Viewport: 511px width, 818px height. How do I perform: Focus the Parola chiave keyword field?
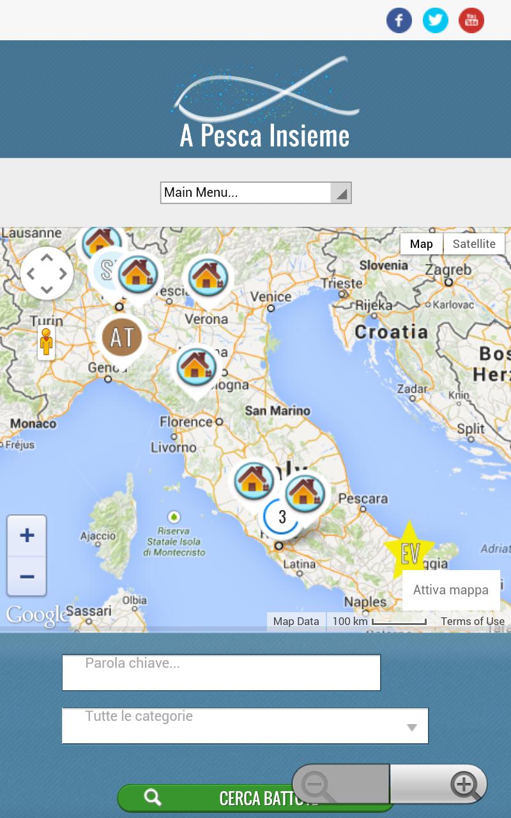tap(221, 672)
